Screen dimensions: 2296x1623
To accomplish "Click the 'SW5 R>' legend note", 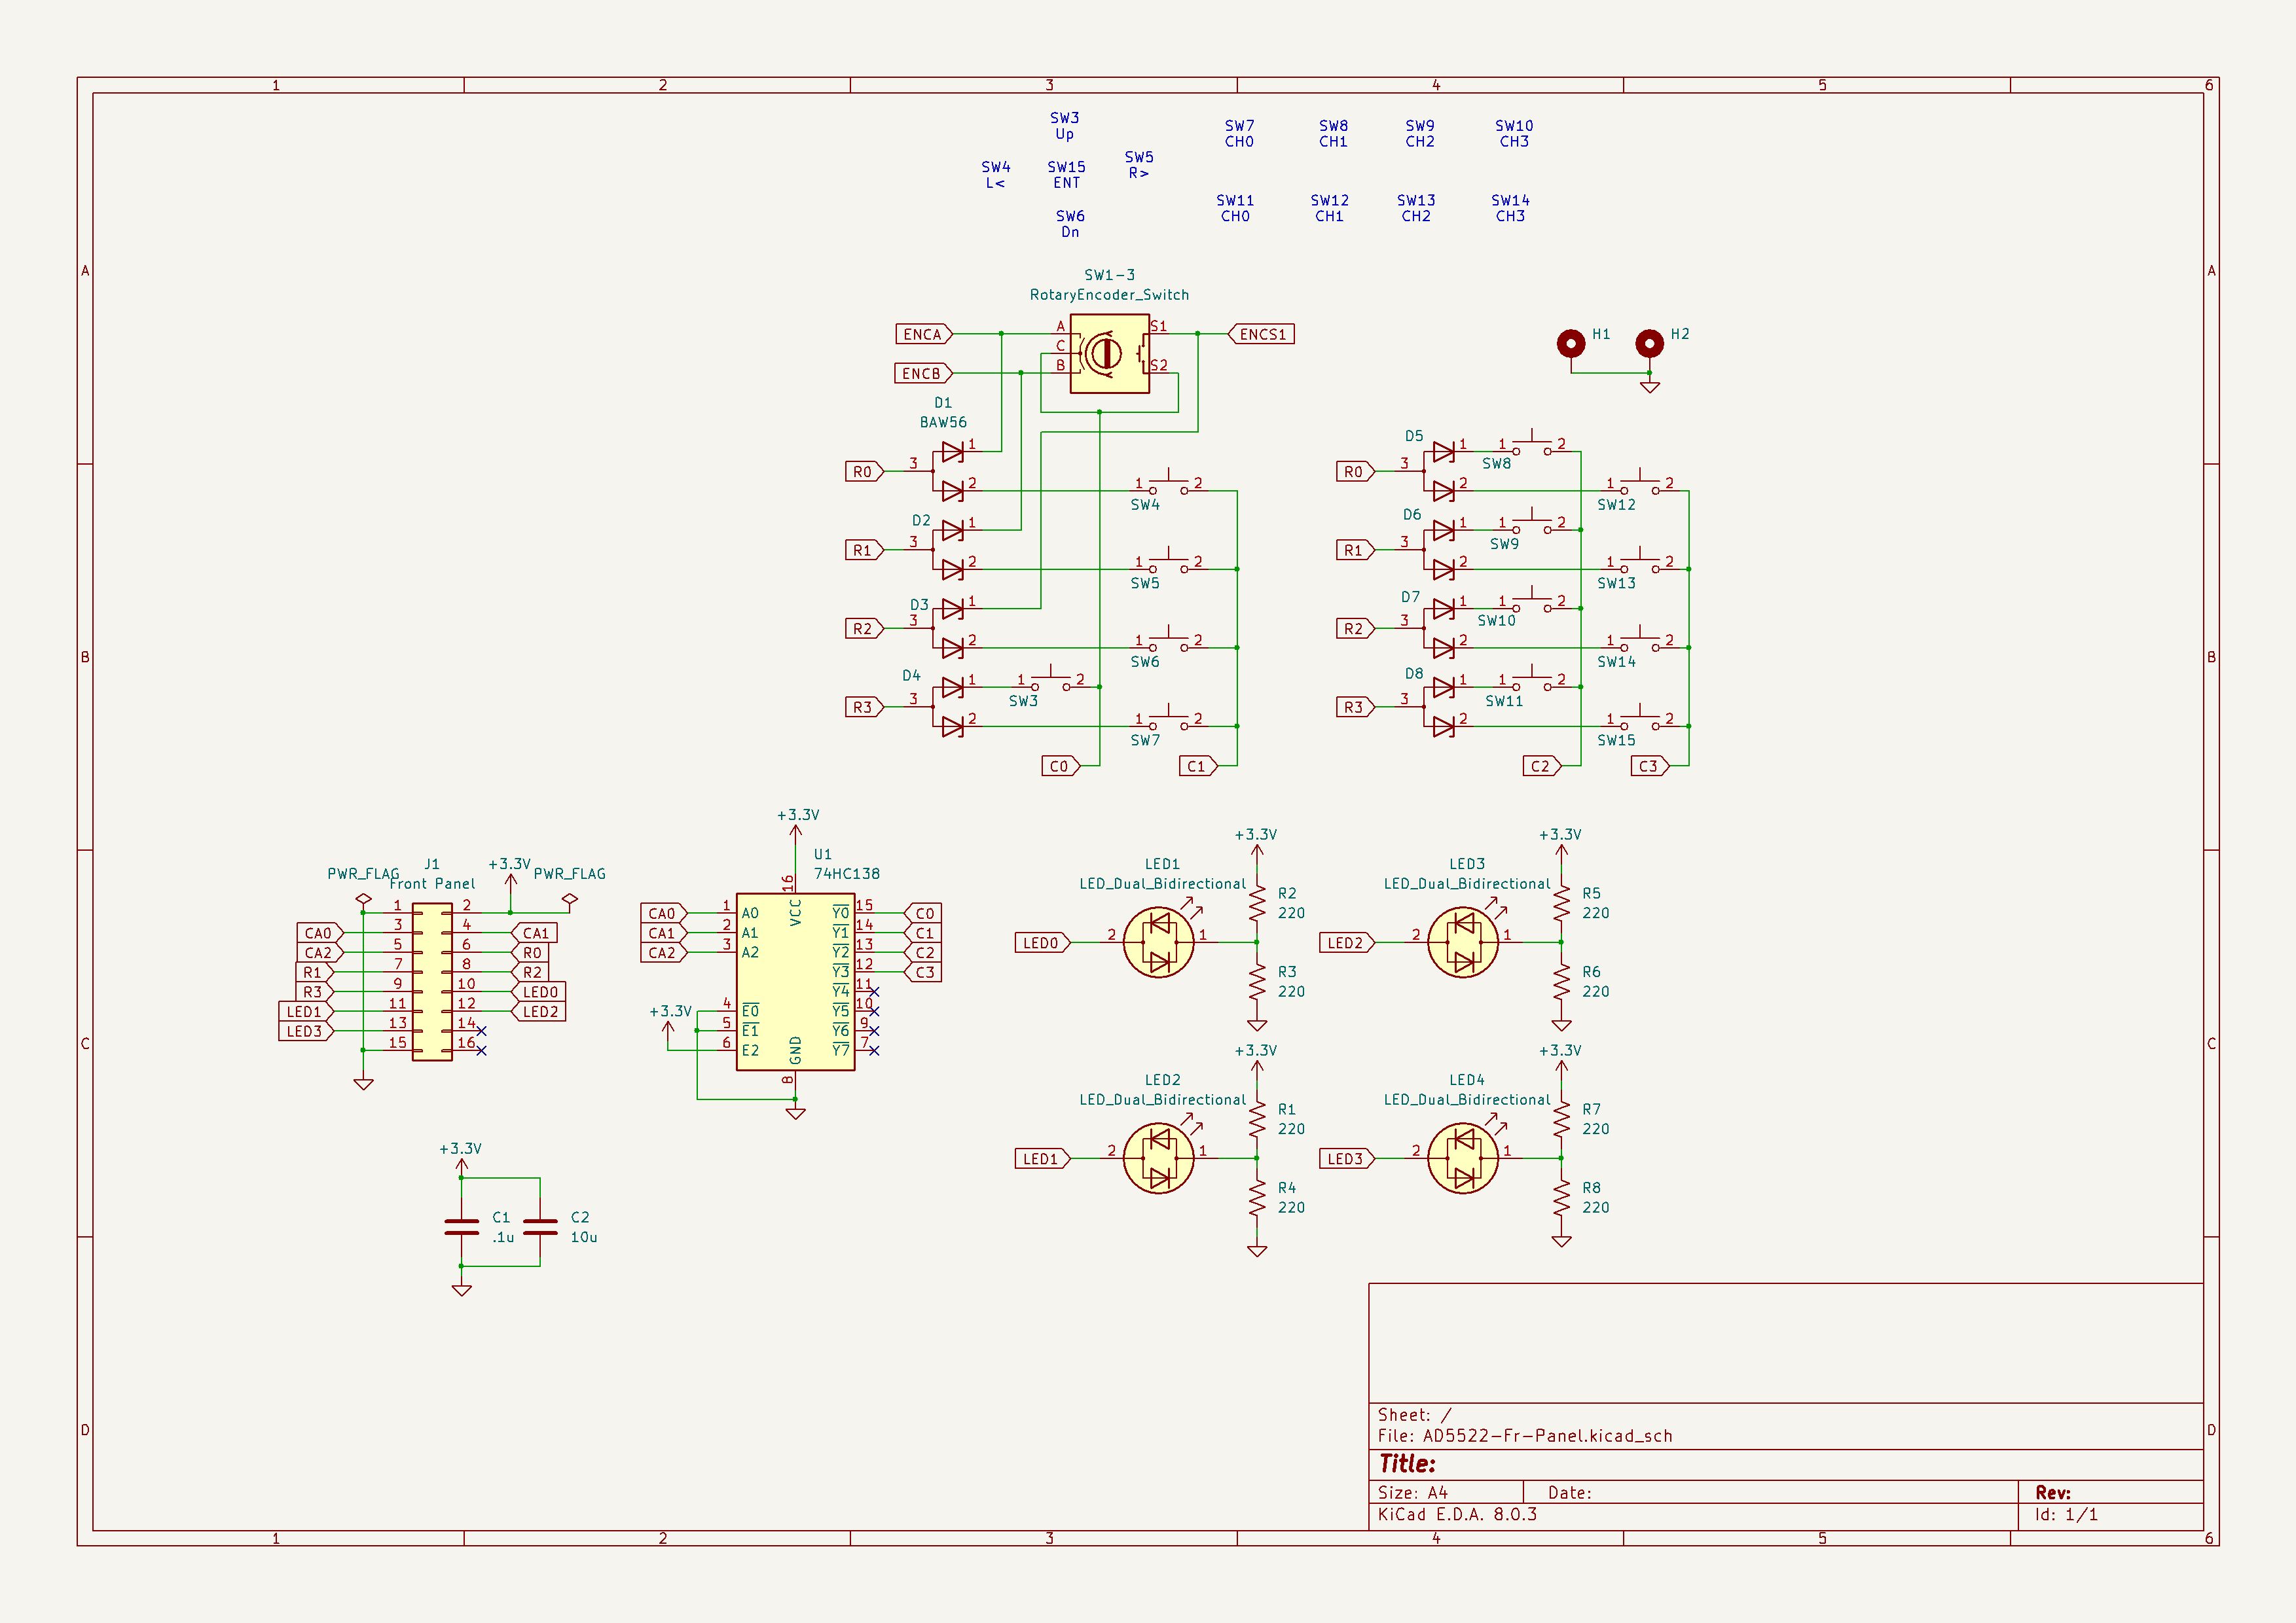I will (1139, 165).
